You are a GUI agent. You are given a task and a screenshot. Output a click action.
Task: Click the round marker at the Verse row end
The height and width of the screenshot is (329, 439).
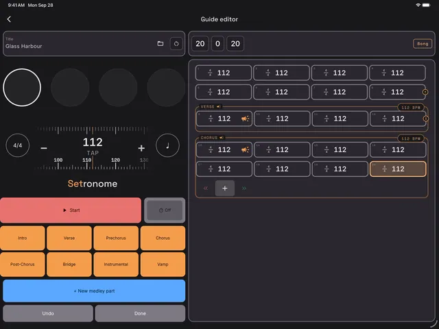click(x=425, y=119)
